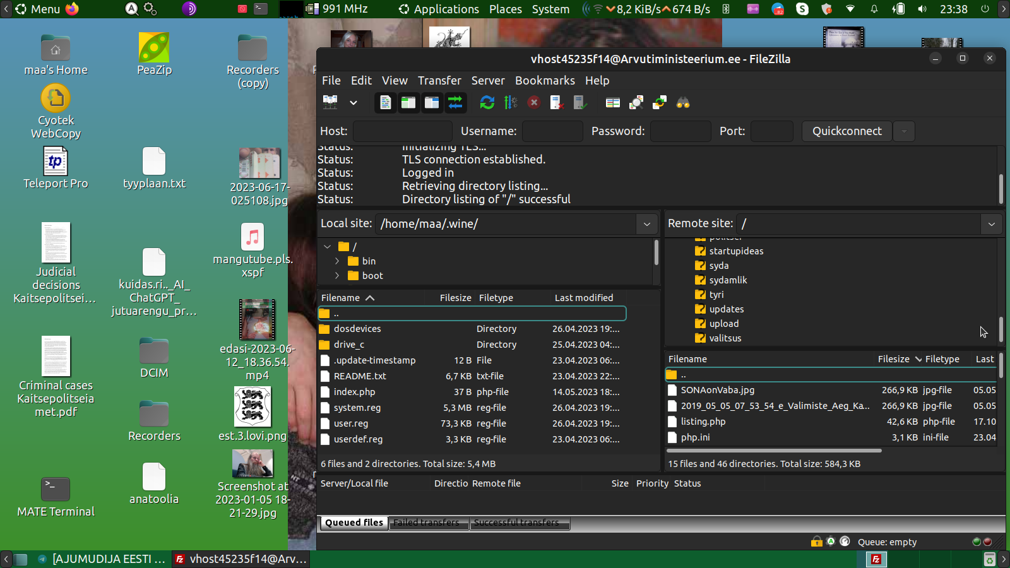Open the Bookmarks menu
The image size is (1010, 568).
545,81
